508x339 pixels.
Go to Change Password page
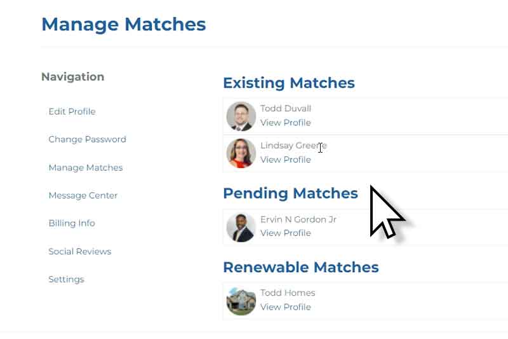(87, 139)
